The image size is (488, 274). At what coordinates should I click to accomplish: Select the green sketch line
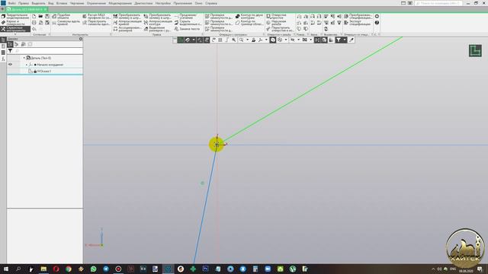pos(313,89)
